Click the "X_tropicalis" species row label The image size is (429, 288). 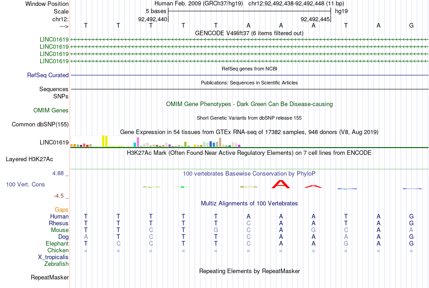click(x=53, y=257)
